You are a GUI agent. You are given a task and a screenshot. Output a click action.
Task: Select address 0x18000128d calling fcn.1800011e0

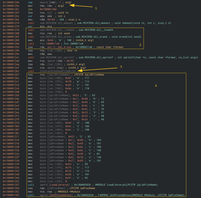(x=11, y=44)
